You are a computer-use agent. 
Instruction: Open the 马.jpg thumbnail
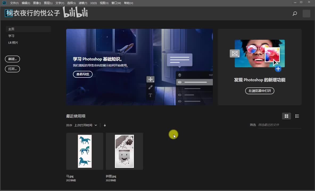click(85, 151)
